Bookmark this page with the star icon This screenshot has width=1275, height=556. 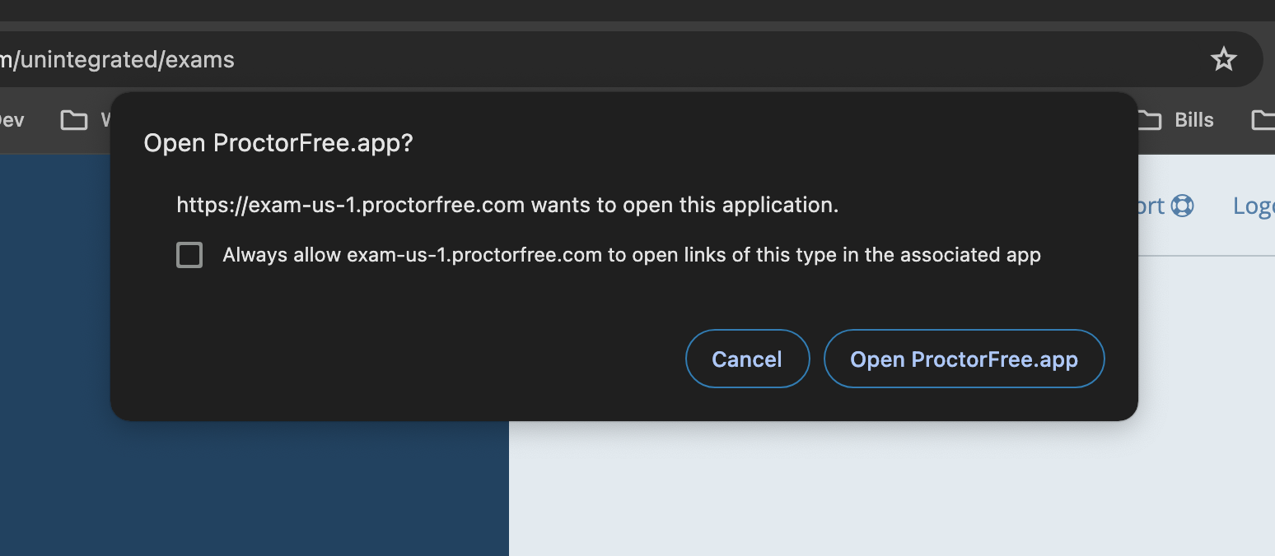pyautogui.click(x=1223, y=59)
